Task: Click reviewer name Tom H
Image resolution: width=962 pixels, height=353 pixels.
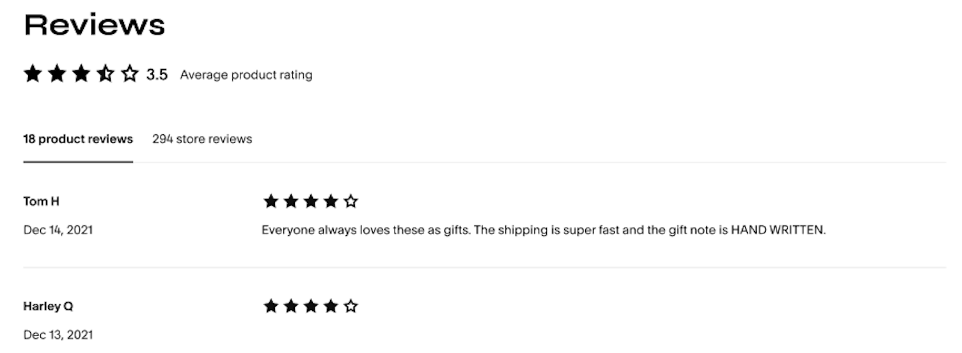Action: [x=42, y=201]
